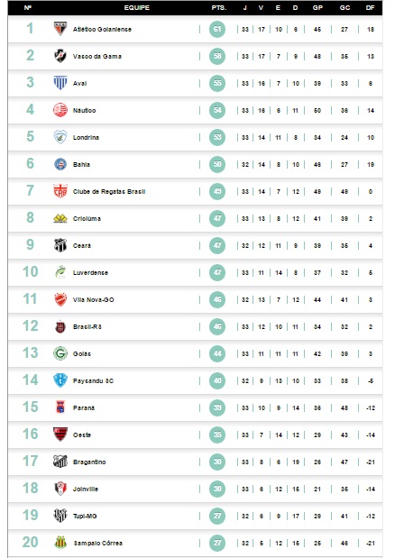Click the Náutico club crest
The image size is (395, 558).
click(60, 110)
